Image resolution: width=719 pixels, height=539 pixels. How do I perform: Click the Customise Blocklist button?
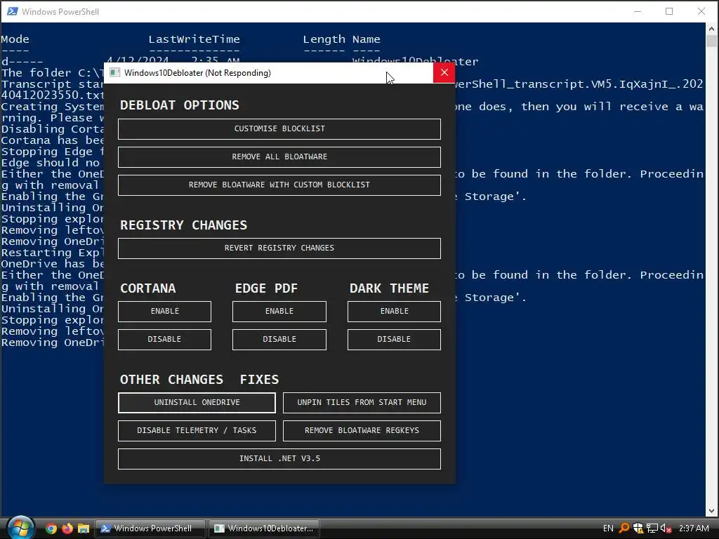[279, 129]
